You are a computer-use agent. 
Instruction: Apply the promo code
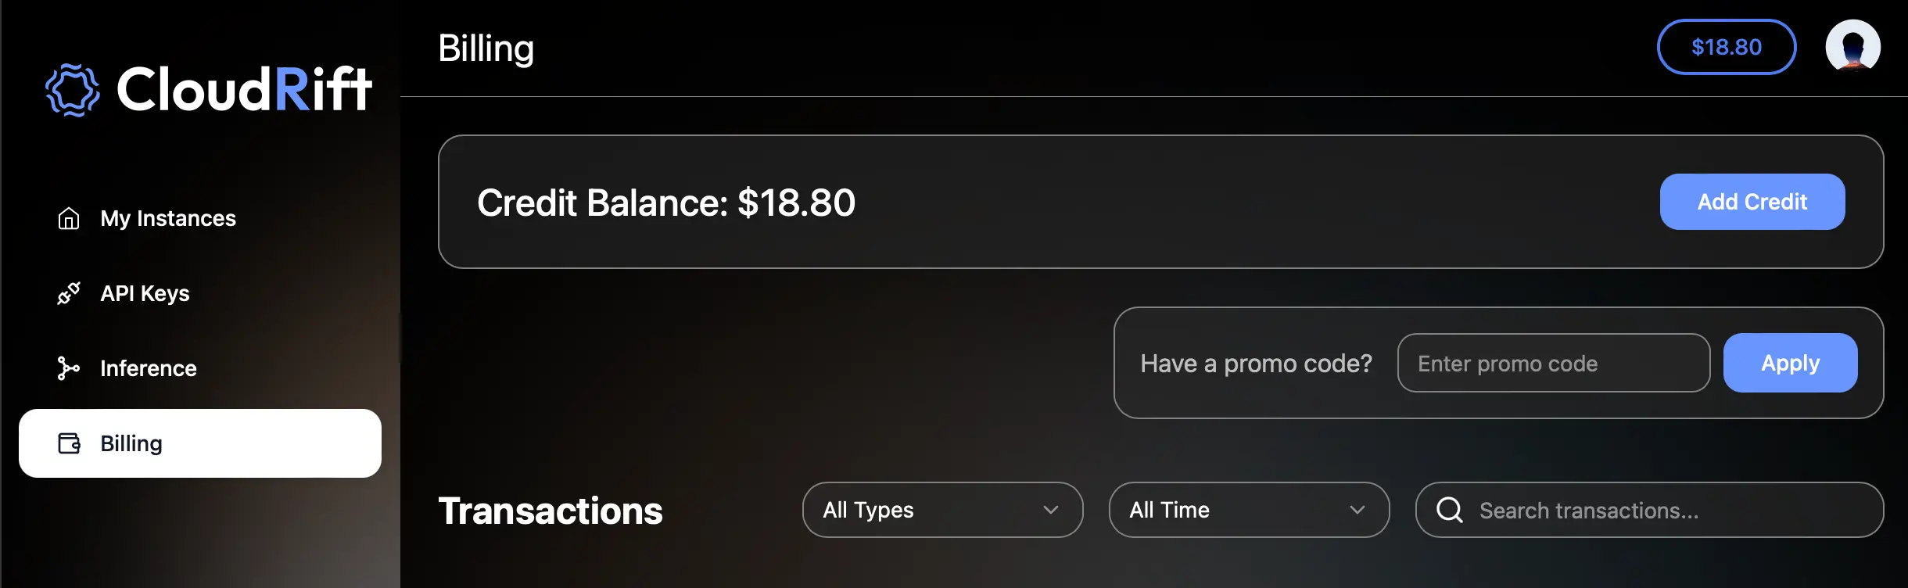click(x=1790, y=363)
